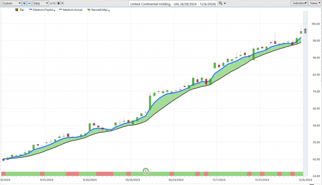Click the Bar legend icon
Image resolution: width=322 pixels, height=185 pixels.
click(16, 10)
